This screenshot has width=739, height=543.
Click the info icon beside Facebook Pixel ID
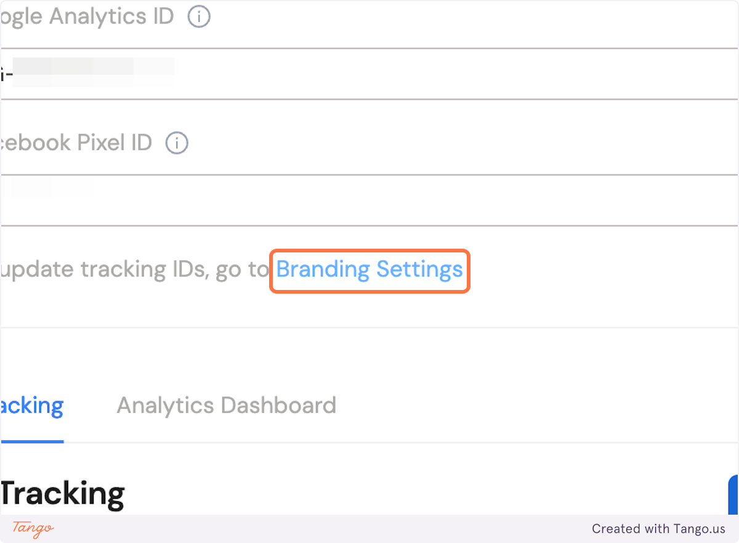[x=176, y=143]
